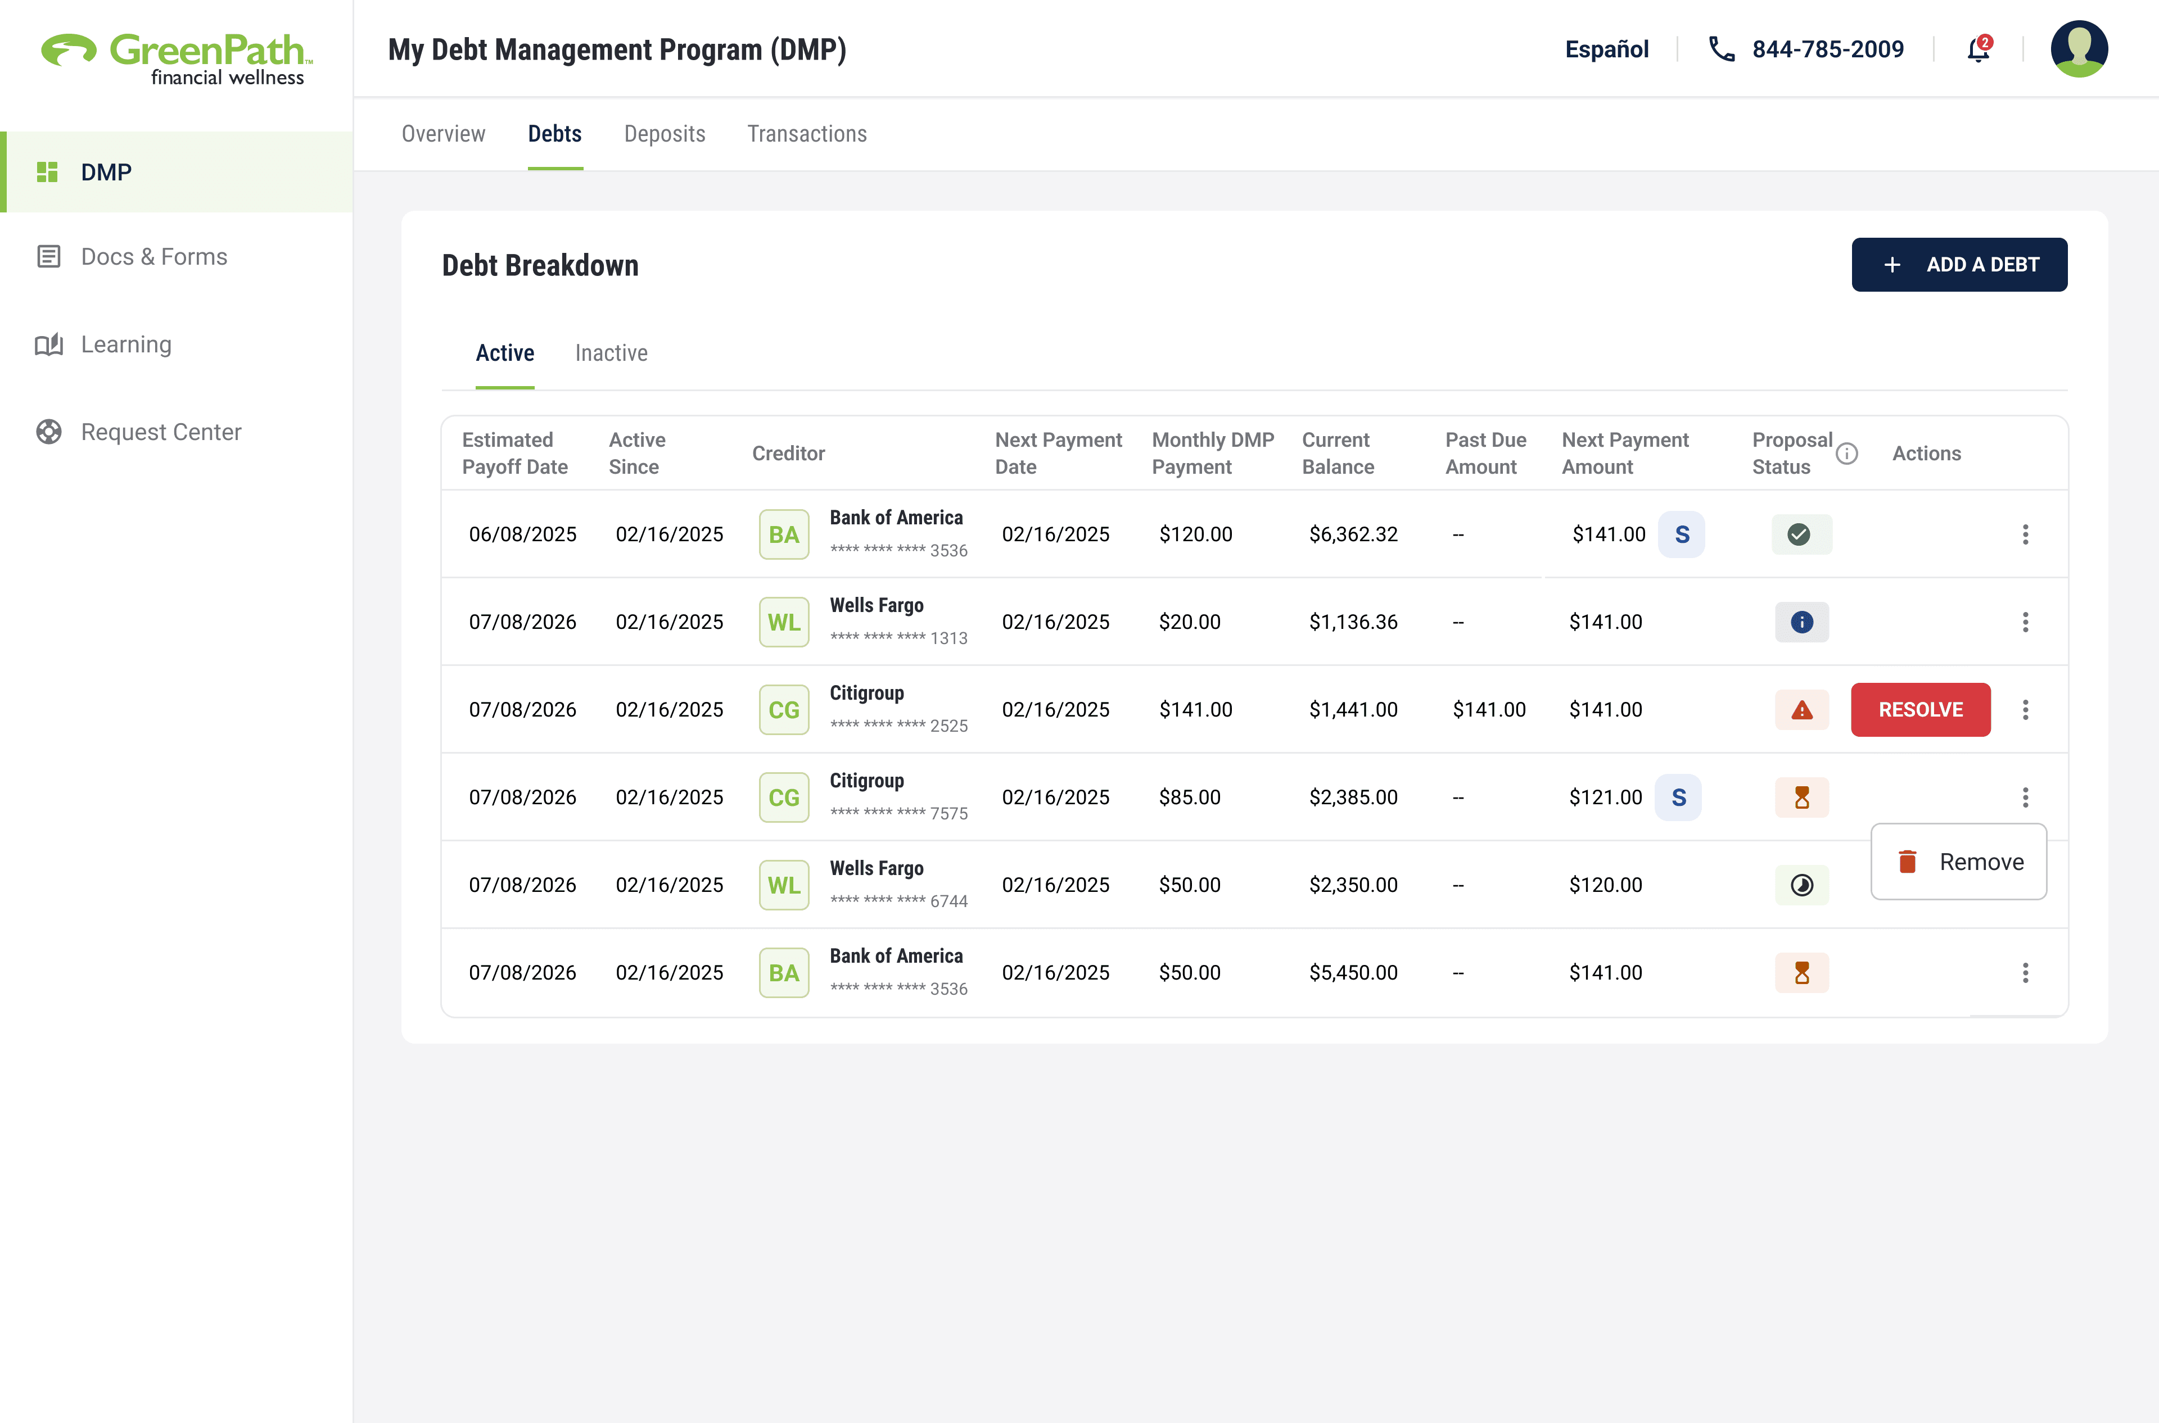Click hourglass status icon for Citigroup 7575
The image size is (2159, 1423).
click(x=1801, y=797)
